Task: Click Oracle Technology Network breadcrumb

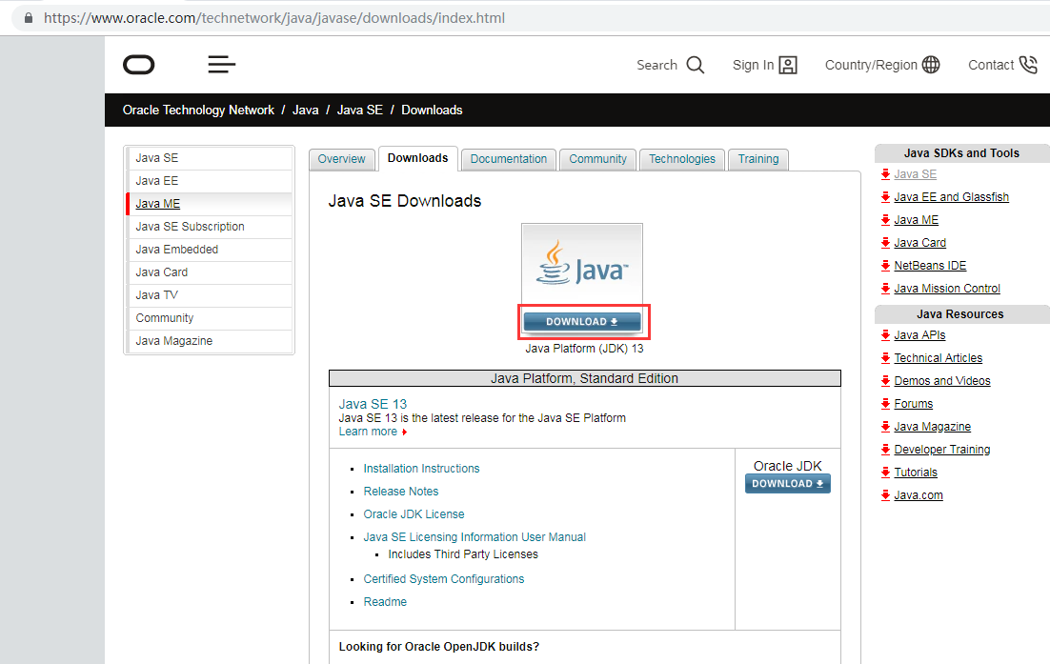Action: tap(198, 110)
